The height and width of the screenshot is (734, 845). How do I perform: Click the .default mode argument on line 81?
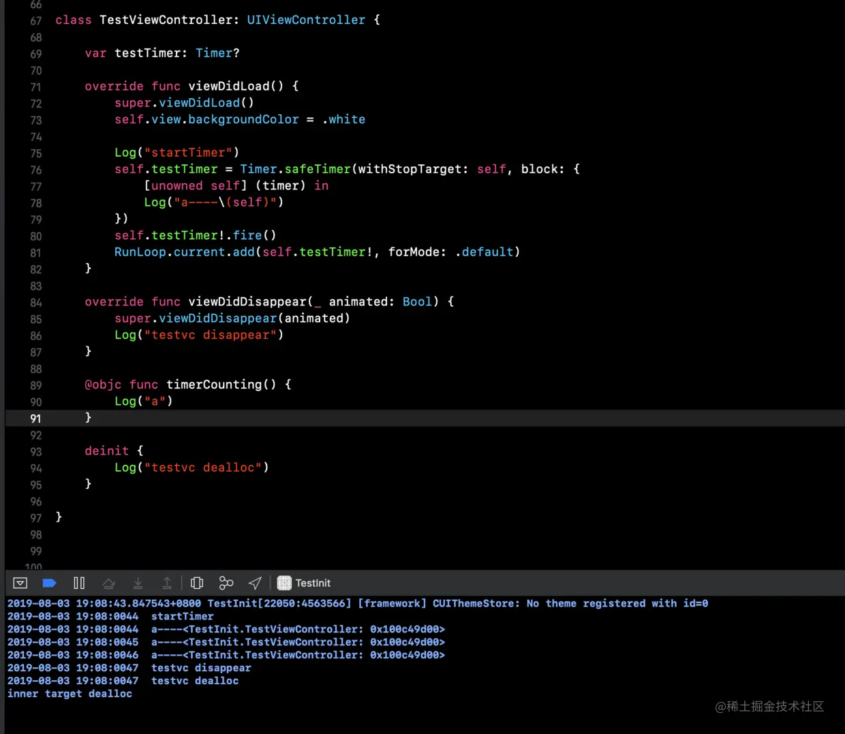[x=484, y=252]
